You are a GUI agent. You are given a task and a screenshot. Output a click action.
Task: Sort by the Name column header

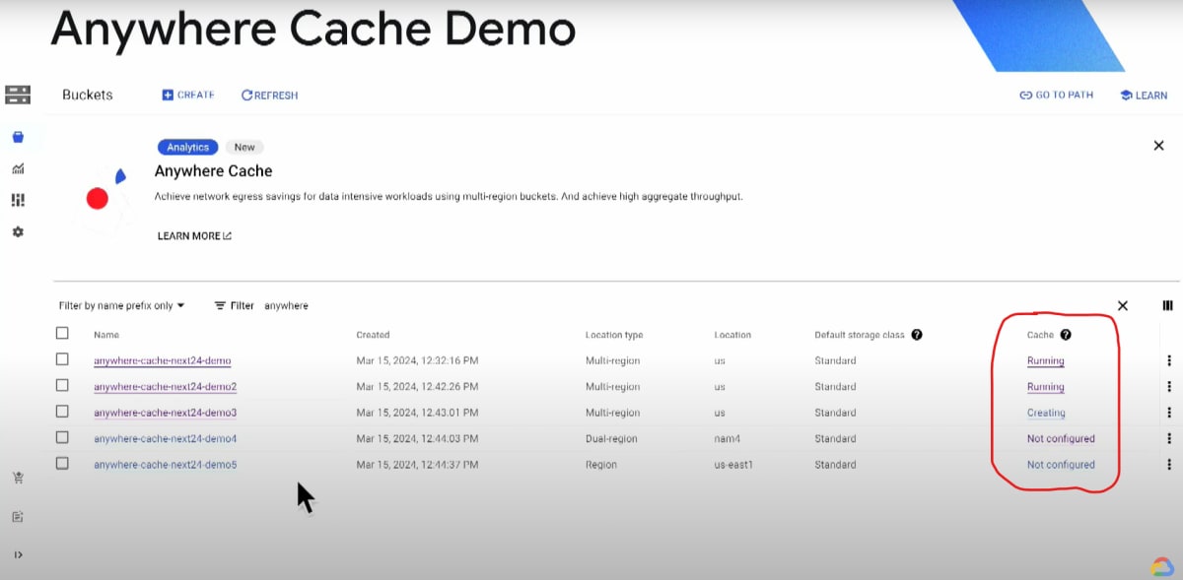106,335
